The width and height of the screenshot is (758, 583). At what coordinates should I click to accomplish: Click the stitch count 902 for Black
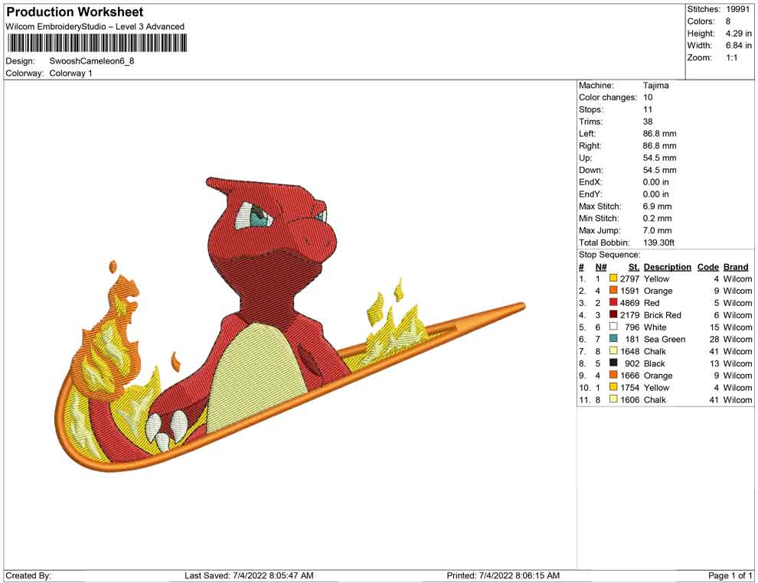[632, 363]
